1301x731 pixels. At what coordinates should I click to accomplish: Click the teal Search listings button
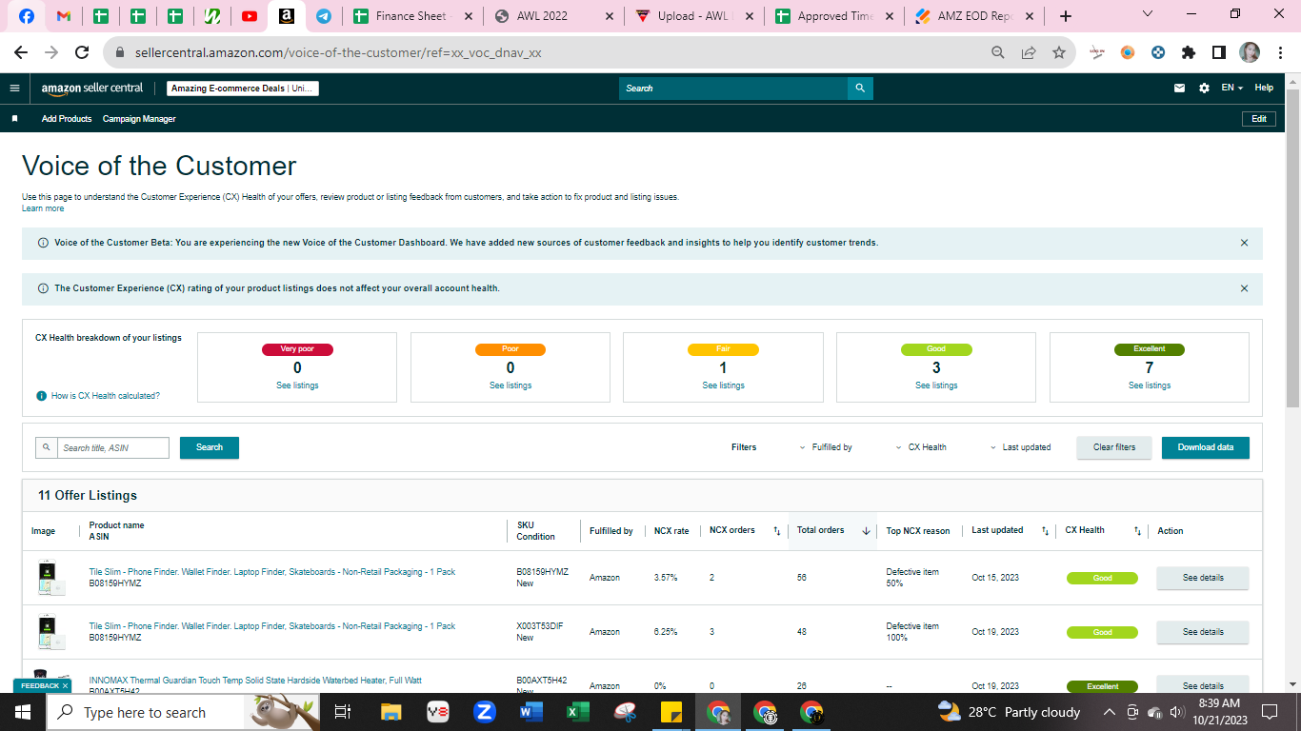(x=210, y=447)
